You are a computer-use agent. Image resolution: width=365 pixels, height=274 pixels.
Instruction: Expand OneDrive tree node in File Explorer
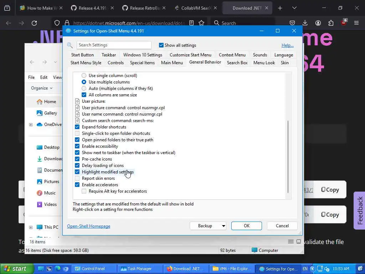(x=31, y=125)
